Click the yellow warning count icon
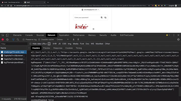 click(x=168, y=35)
